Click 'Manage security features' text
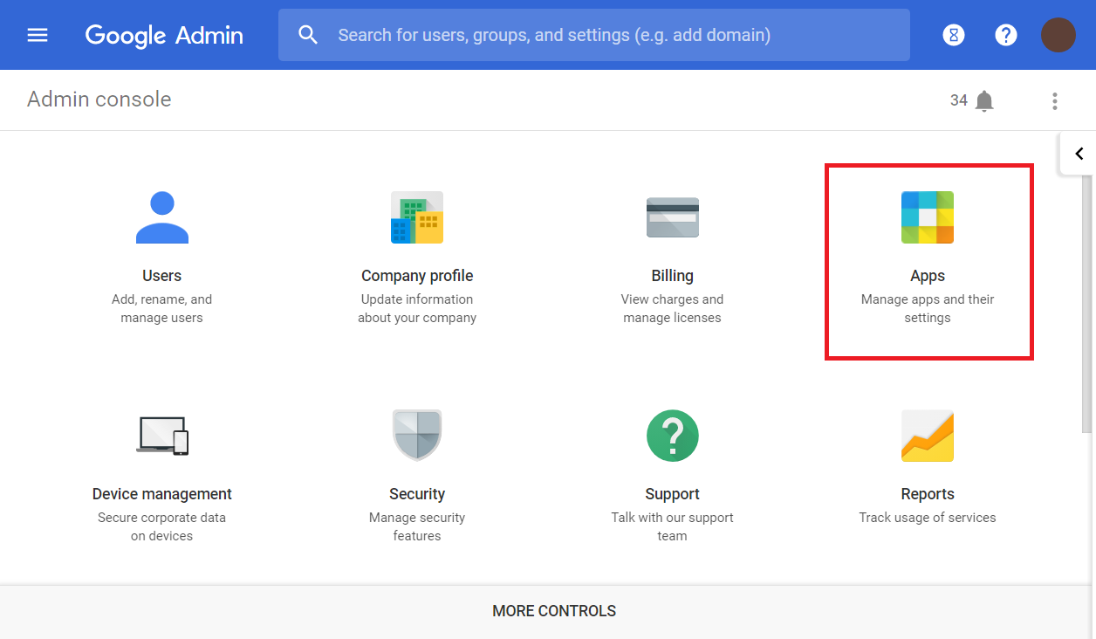The image size is (1096, 639). click(x=417, y=526)
